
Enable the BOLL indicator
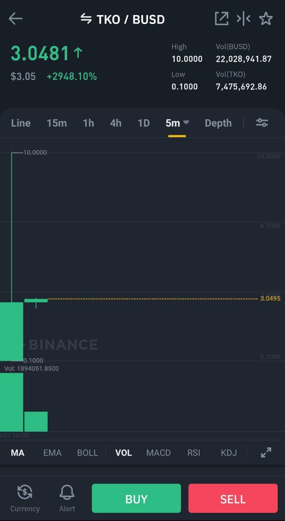point(87,453)
